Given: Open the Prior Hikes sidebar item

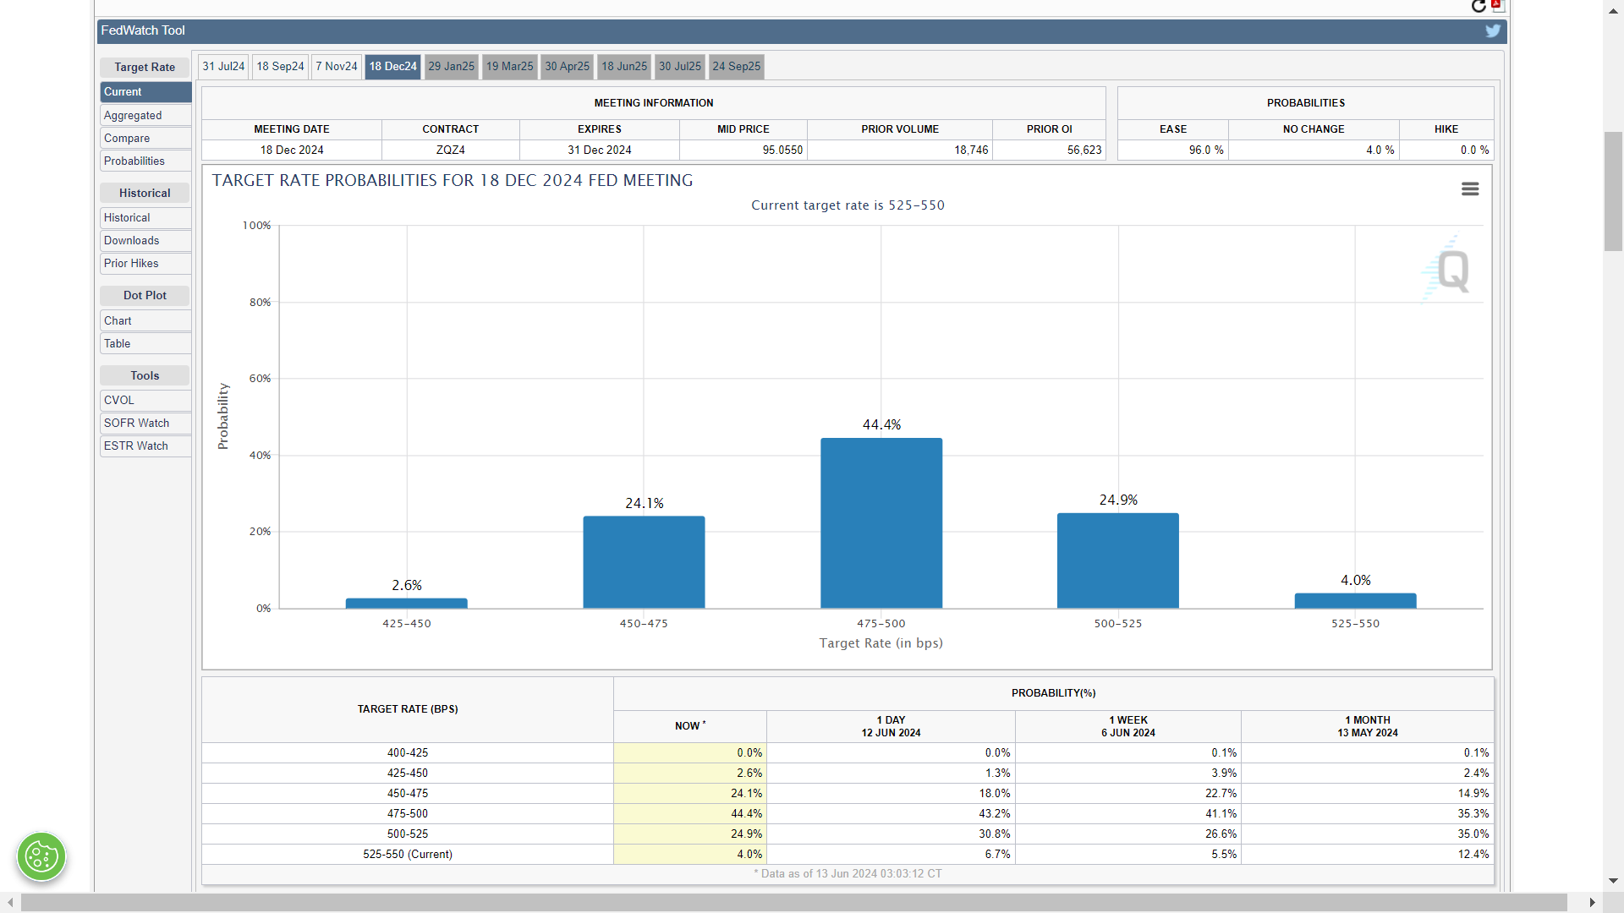Looking at the screenshot, I should pos(145,264).
